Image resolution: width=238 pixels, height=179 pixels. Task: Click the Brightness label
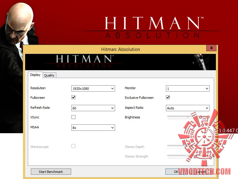pyautogui.click(x=132, y=117)
